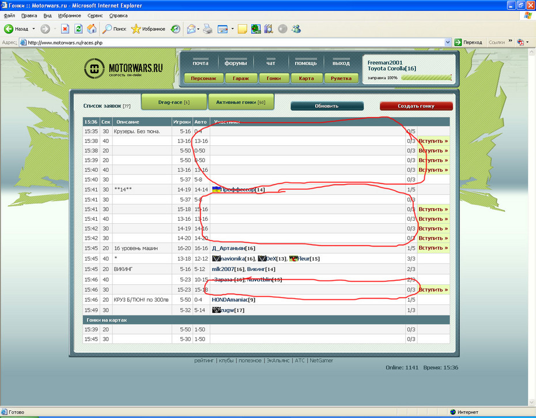Screen dimensions: 536x418
Task: Click the Интернет zone globe in status bar
Action: pyautogui.click(x=453, y=412)
